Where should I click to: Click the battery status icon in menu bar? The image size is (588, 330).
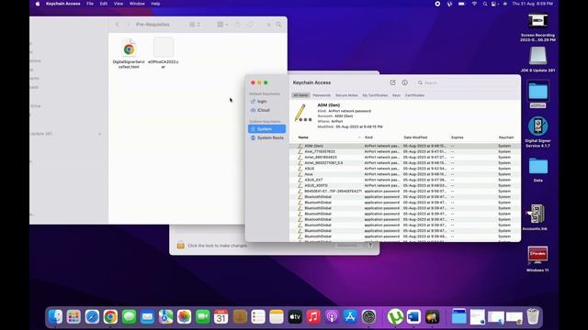[461, 4]
